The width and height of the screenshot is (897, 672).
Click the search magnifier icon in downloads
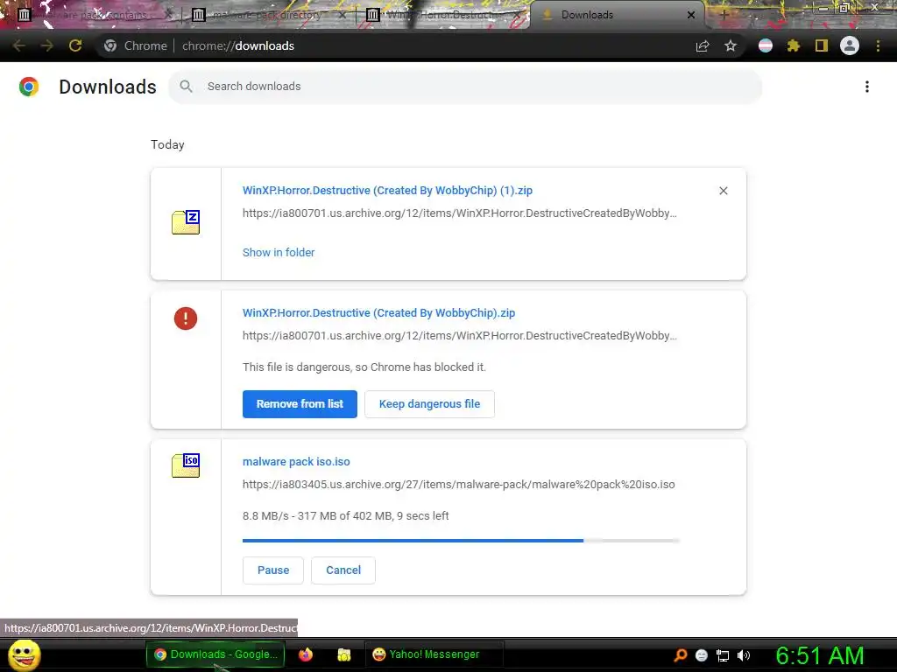coord(186,87)
